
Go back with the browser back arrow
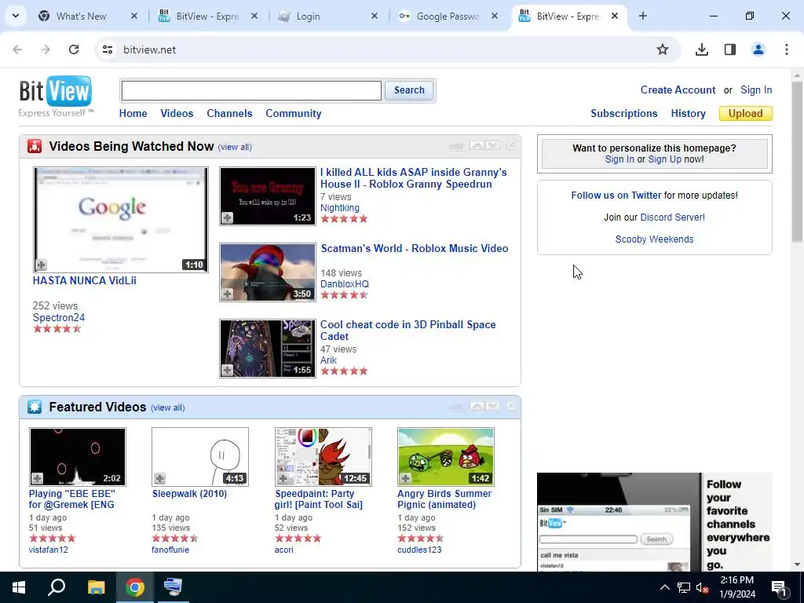coord(17,49)
